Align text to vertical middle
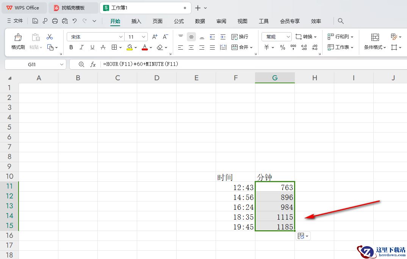This screenshot has width=407, height=259. (191, 37)
